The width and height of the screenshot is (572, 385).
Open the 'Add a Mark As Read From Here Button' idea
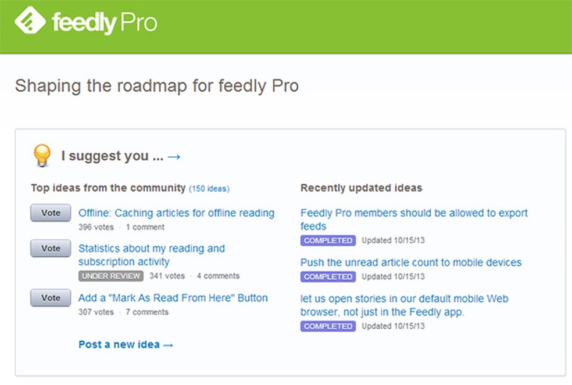pos(173,297)
